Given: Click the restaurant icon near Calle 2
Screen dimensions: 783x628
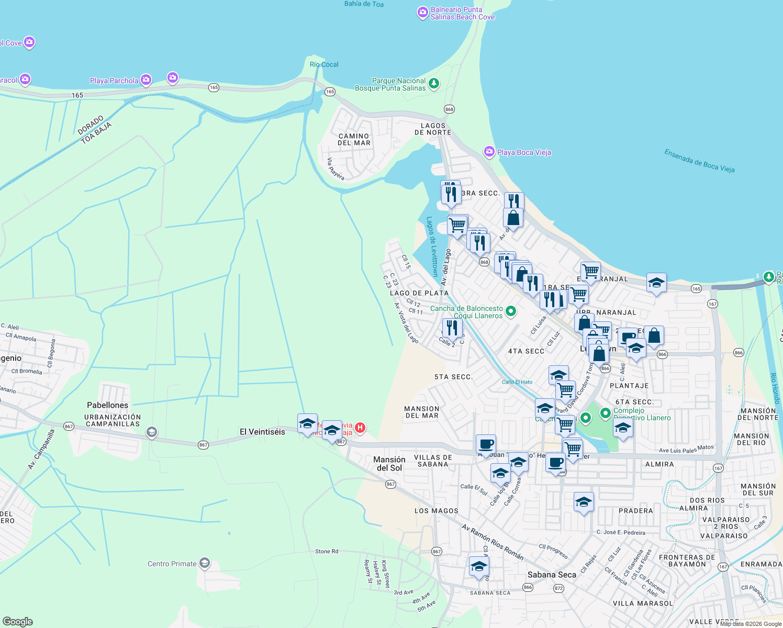Looking at the screenshot, I should tap(451, 328).
